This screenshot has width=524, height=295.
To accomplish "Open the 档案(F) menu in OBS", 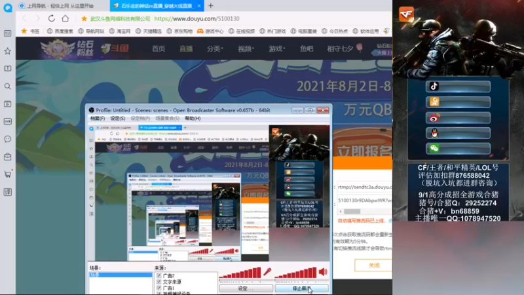I will click(x=97, y=119).
